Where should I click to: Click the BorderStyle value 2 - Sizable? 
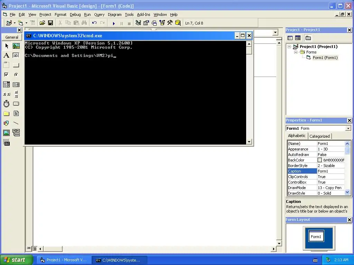pyautogui.click(x=331, y=166)
